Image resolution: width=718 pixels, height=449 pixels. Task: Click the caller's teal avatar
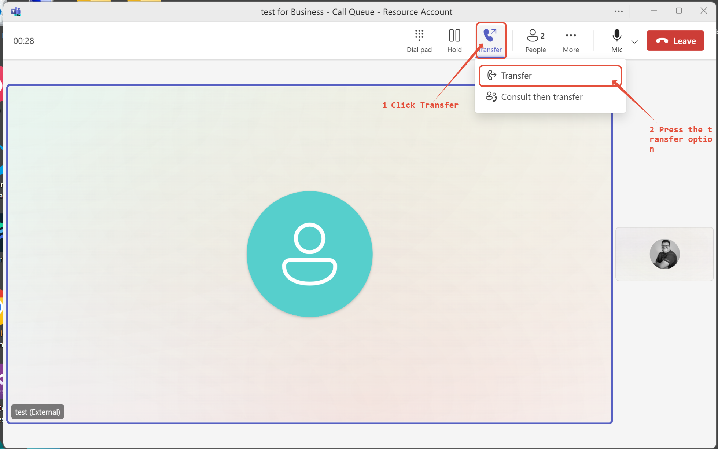click(310, 254)
